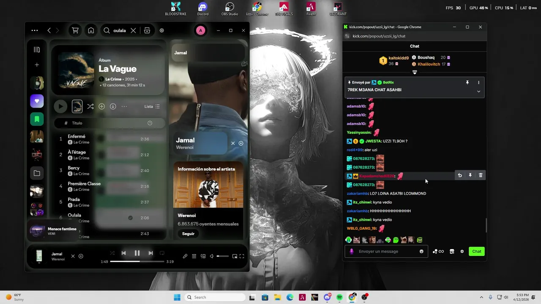Pause the current song Jamal

click(137, 253)
